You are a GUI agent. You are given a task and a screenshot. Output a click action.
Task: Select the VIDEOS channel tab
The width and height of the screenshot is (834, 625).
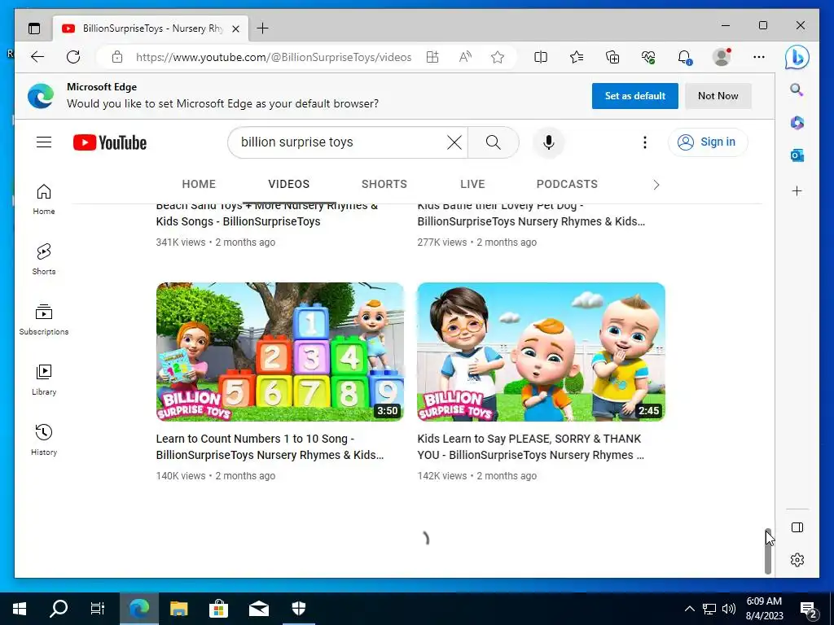click(289, 184)
